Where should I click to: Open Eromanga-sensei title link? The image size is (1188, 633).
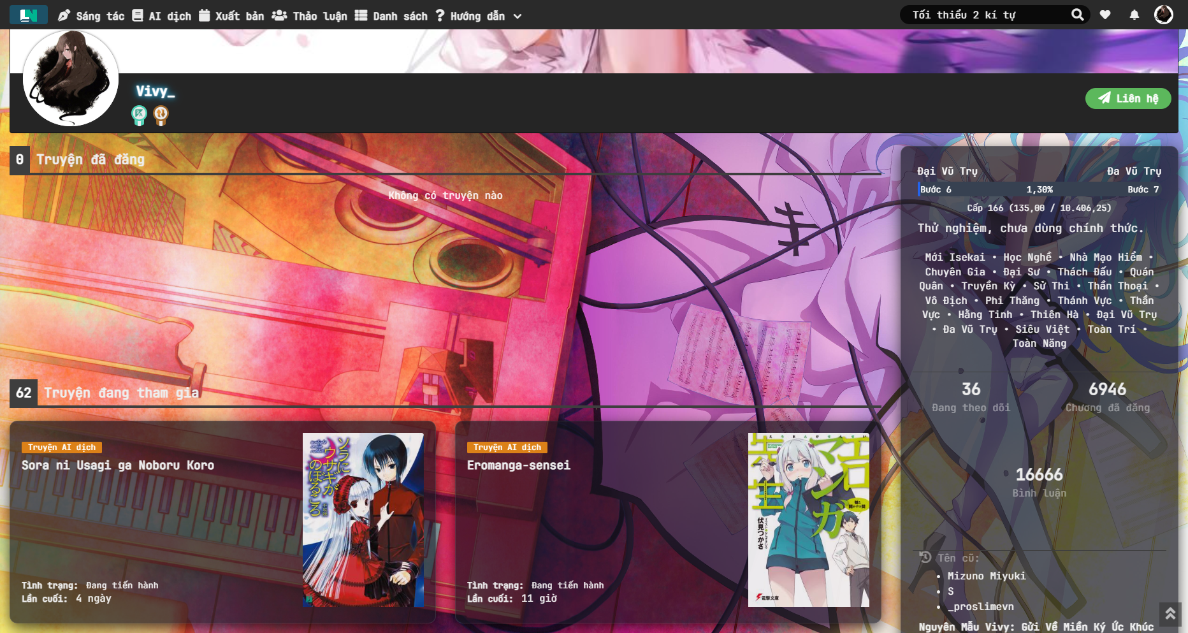pyautogui.click(x=519, y=465)
